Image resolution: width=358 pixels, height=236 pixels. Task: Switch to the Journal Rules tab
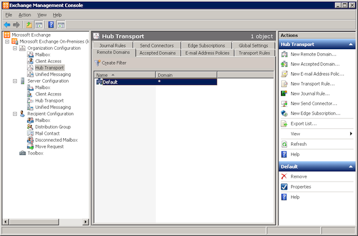tap(112, 46)
